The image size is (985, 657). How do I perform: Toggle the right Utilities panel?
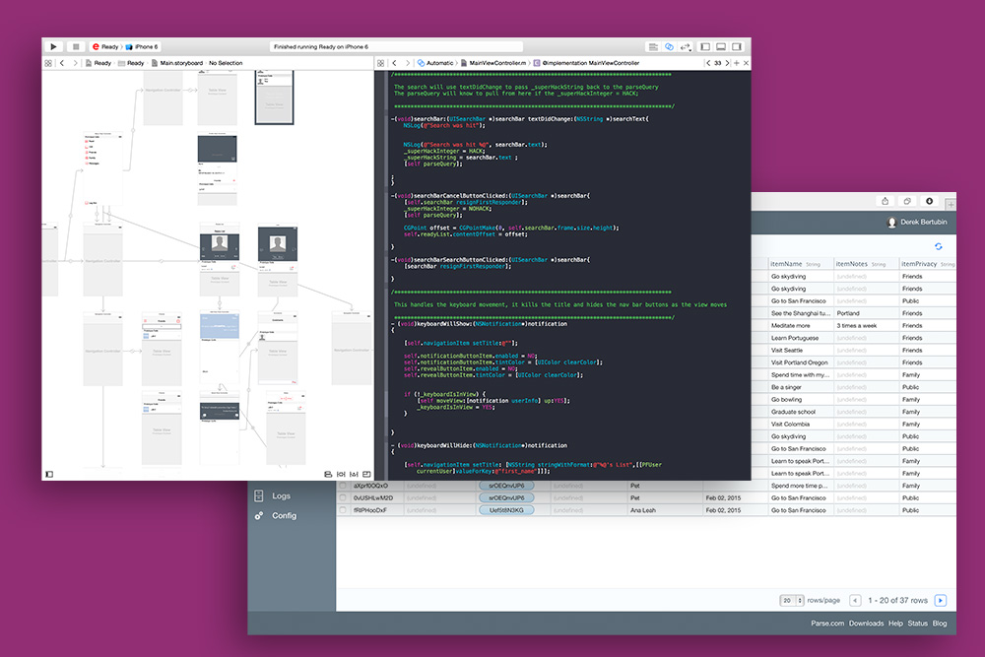[x=738, y=46]
